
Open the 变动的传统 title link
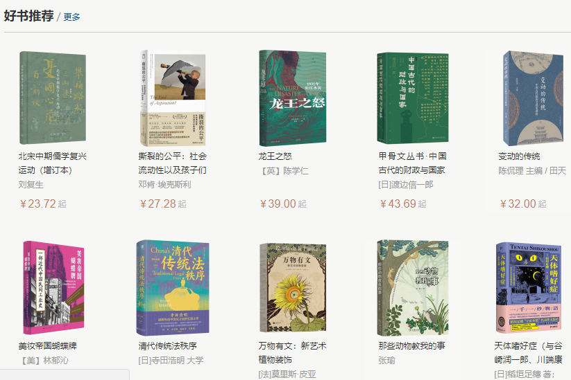[x=519, y=156]
